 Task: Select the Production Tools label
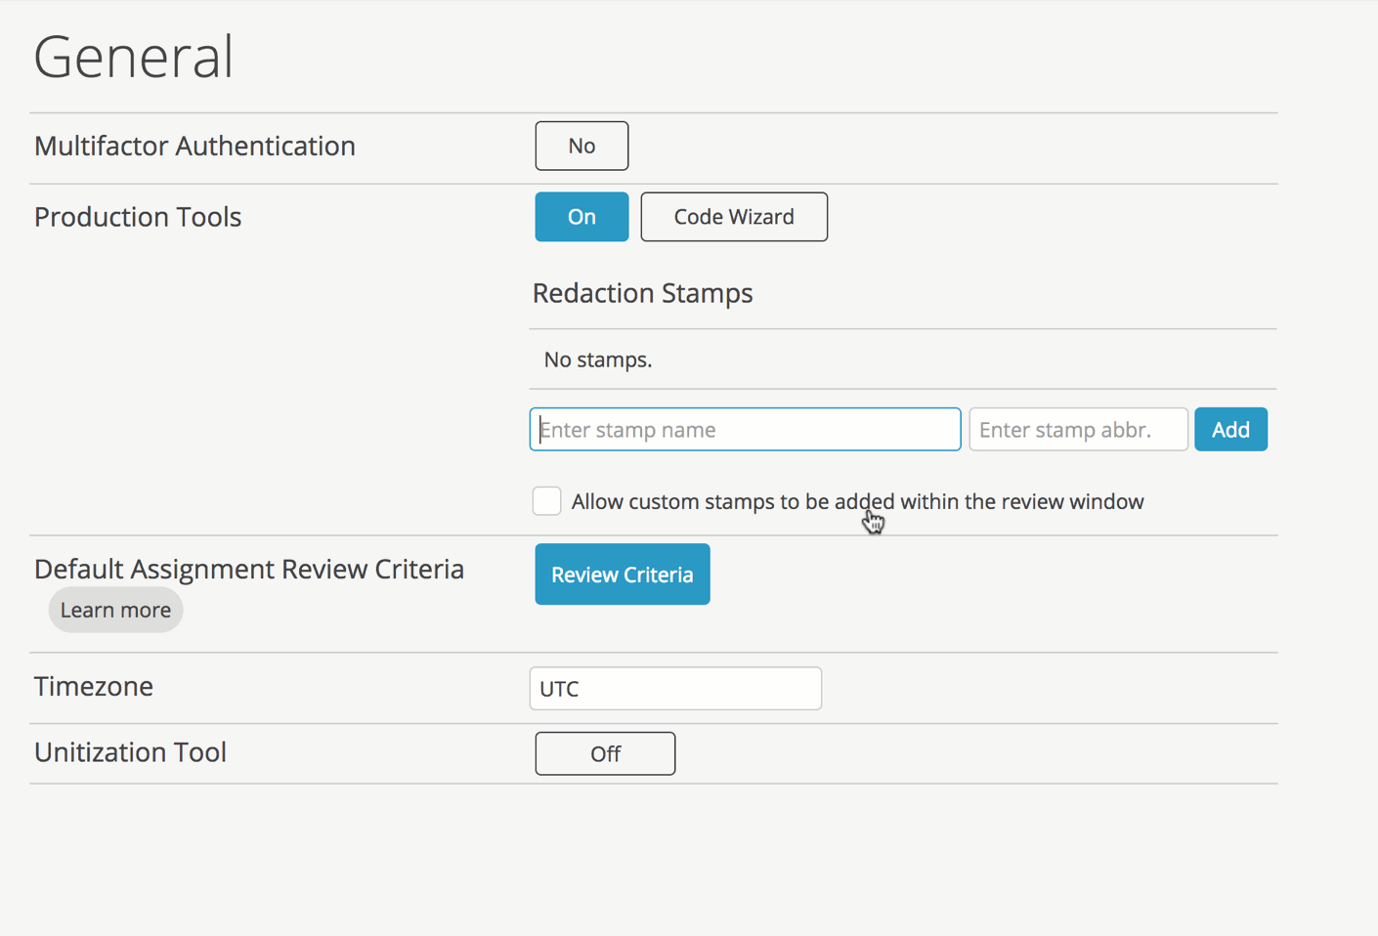[138, 217]
